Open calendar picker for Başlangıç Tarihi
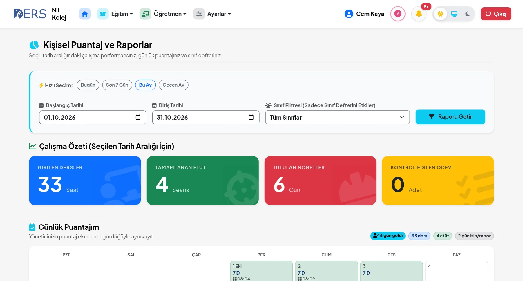 tap(138, 117)
